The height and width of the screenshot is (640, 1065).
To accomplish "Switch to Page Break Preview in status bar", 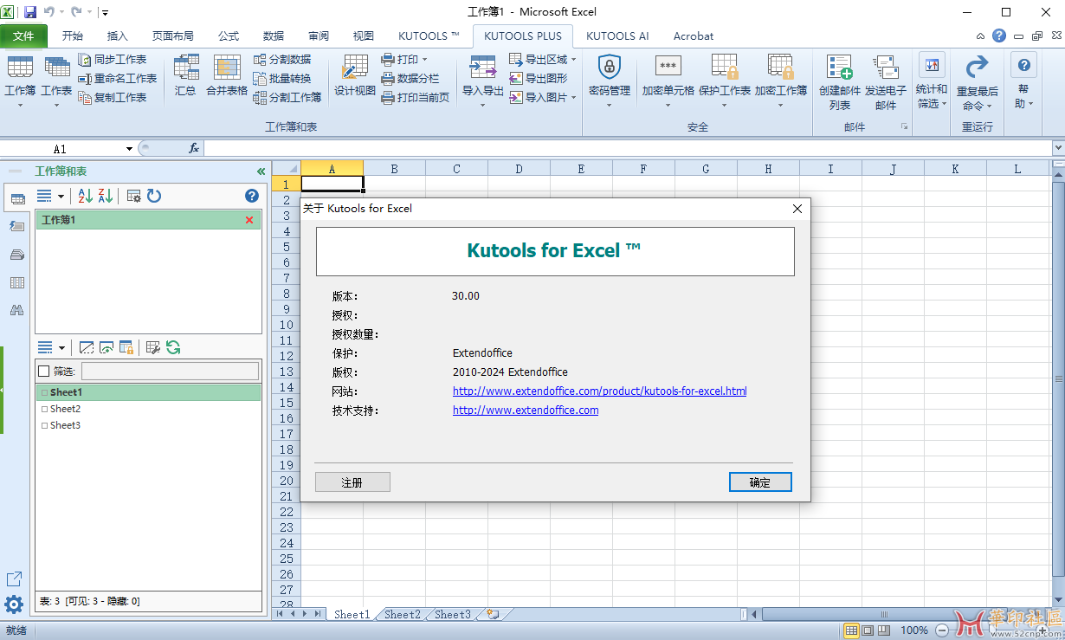I will pos(883,630).
